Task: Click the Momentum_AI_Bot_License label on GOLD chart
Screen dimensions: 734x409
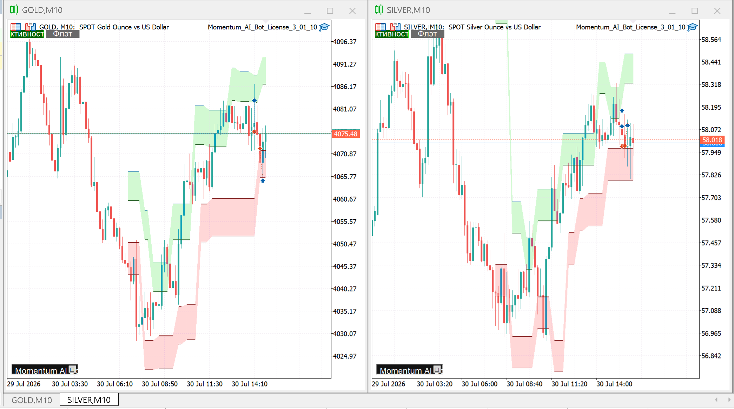Action: pyautogui.click(x=262, y=27)
